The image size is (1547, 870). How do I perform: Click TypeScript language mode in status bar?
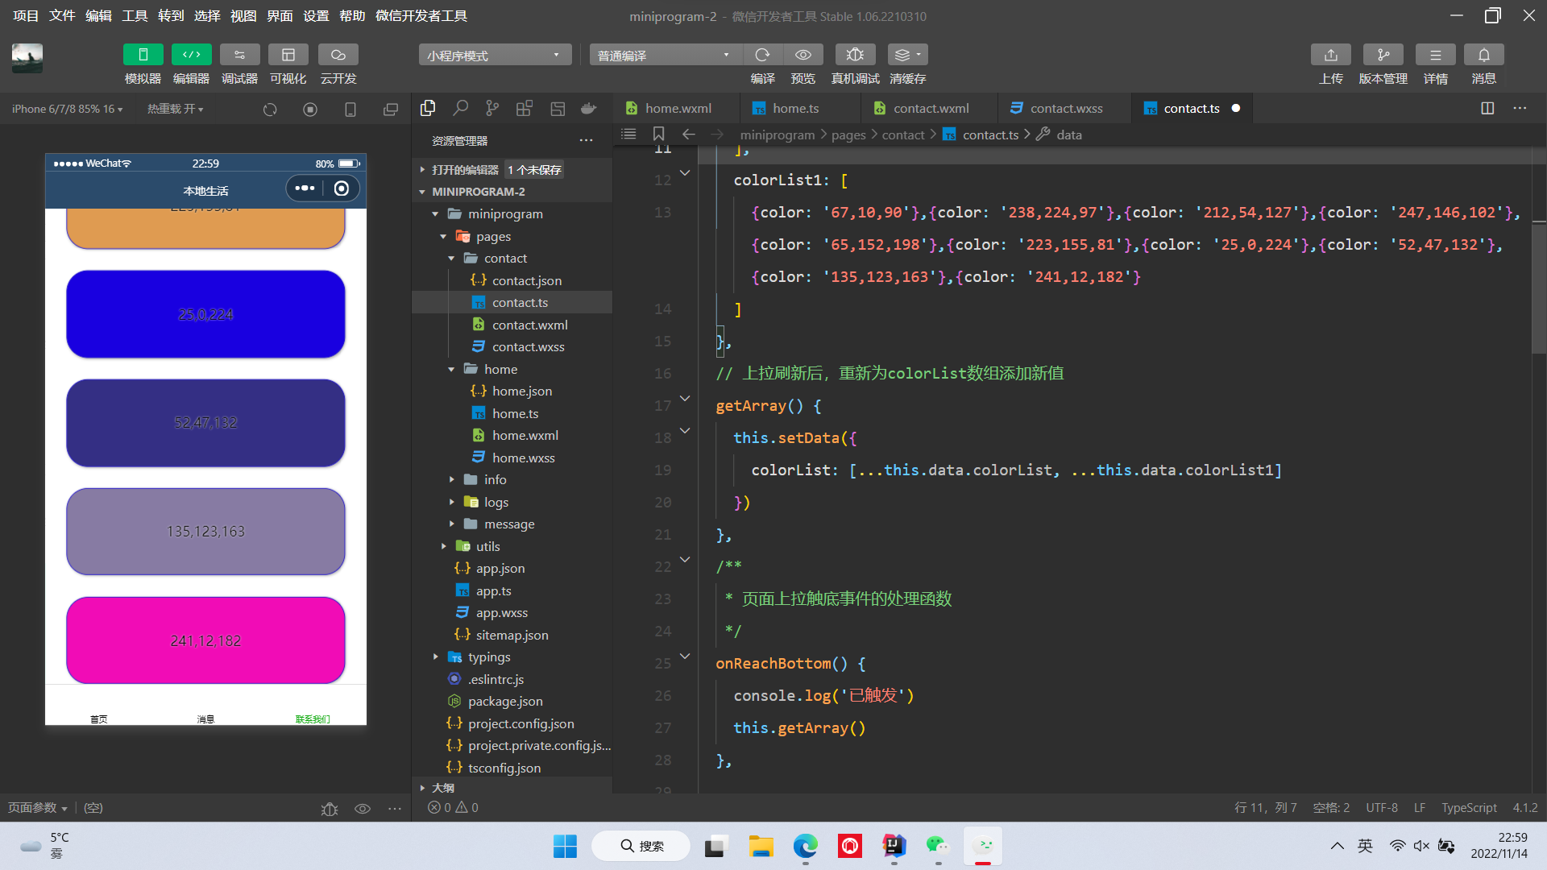[x=1468, y=807]
